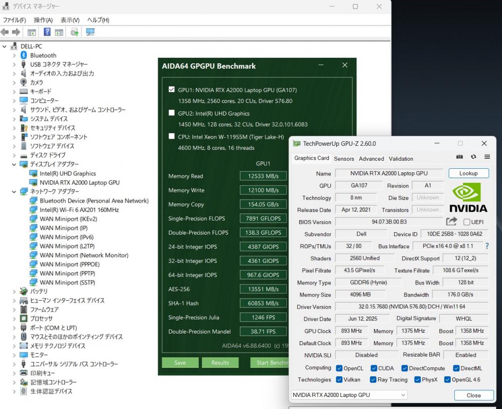502x409 pixels.
Task: Click the monitor icon beside モニター
Action: (x=24, y=355)
